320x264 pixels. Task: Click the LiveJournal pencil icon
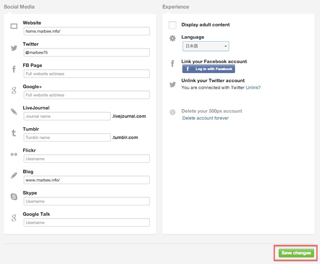(x=14, y=112)
